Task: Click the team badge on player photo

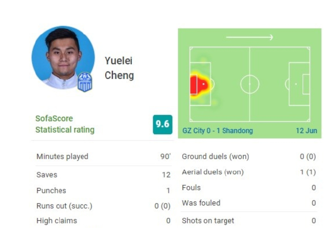Action: click(x=85, y=82)
